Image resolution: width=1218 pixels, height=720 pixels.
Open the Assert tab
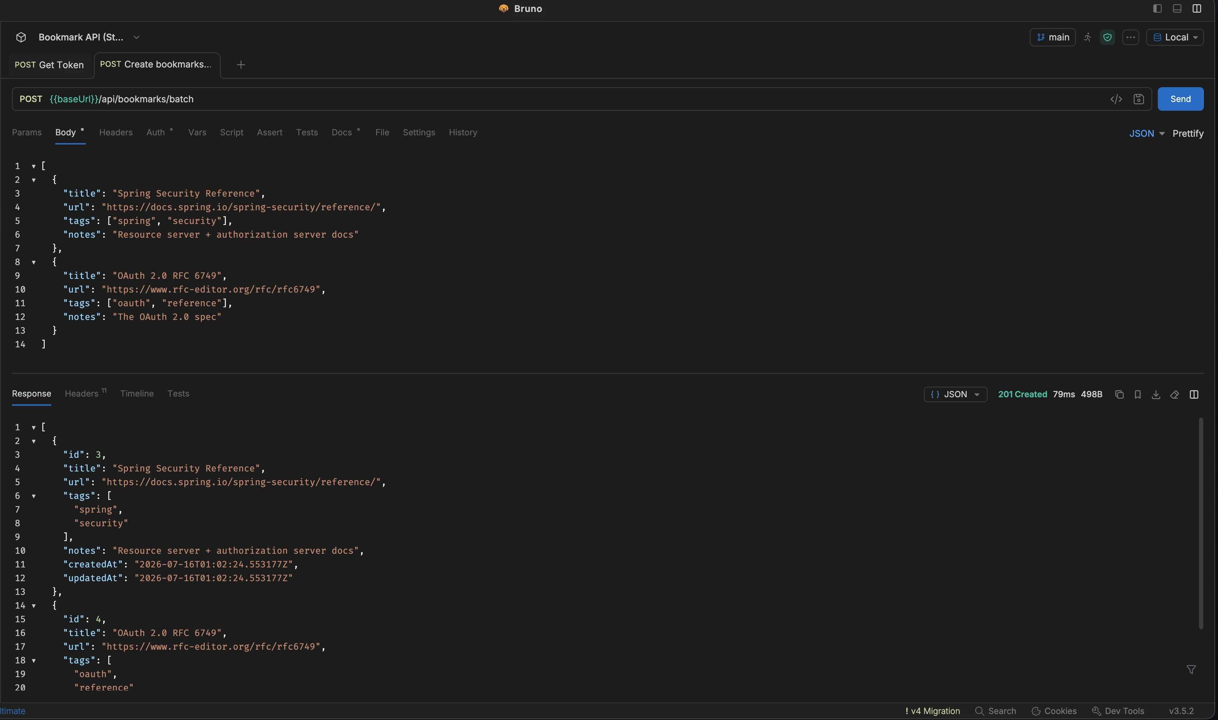269,133
